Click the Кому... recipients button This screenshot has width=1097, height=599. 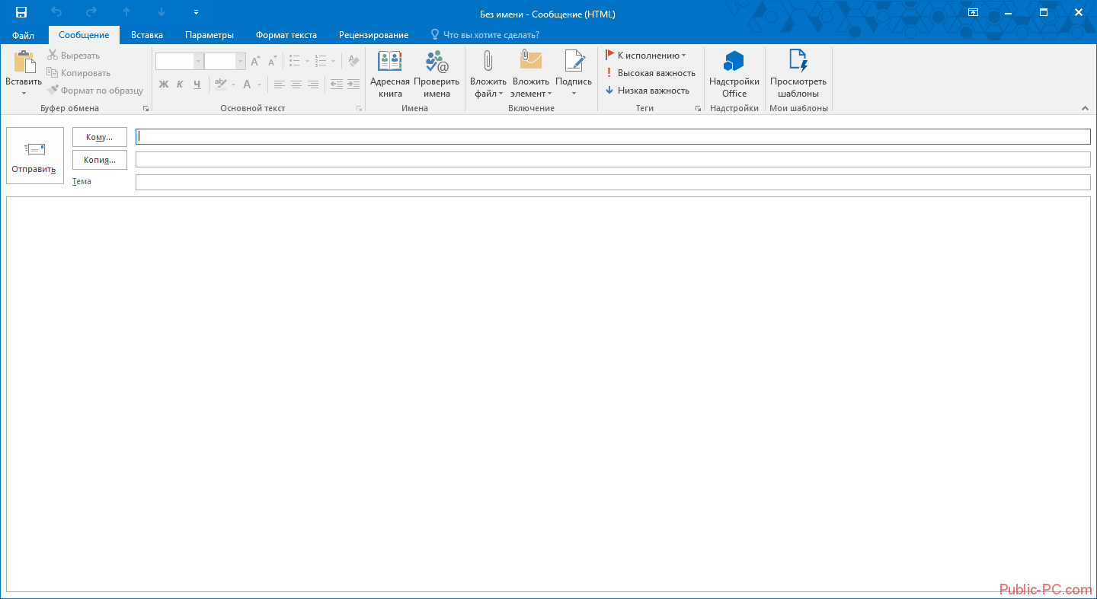pyautogui.click(x=100, y=137)
